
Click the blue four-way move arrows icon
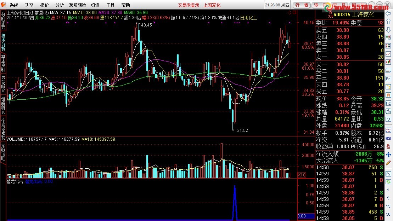[x=388, y=155]
